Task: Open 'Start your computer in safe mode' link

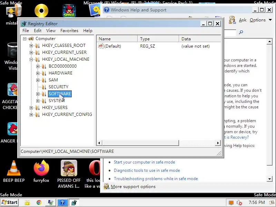Action: [x=144, y=162]
